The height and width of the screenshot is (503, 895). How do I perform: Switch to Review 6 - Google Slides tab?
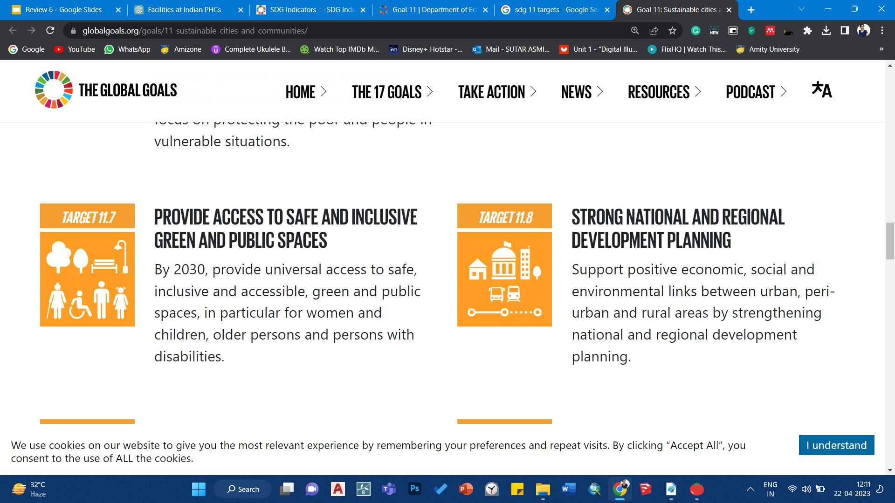63,9
